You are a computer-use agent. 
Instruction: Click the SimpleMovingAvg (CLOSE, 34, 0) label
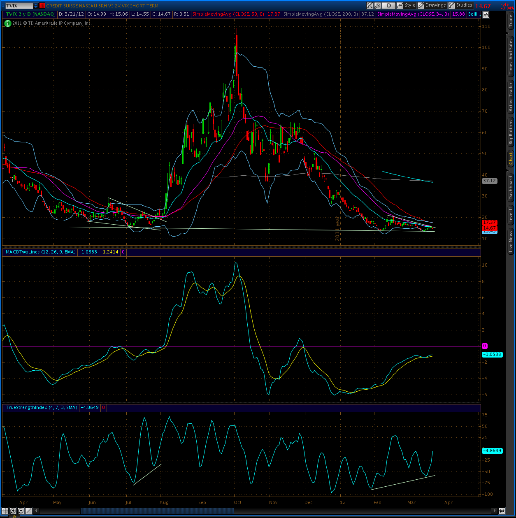pyautogui.click(x=413, y=14)
